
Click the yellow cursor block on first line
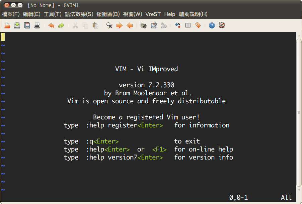point(3,37)
